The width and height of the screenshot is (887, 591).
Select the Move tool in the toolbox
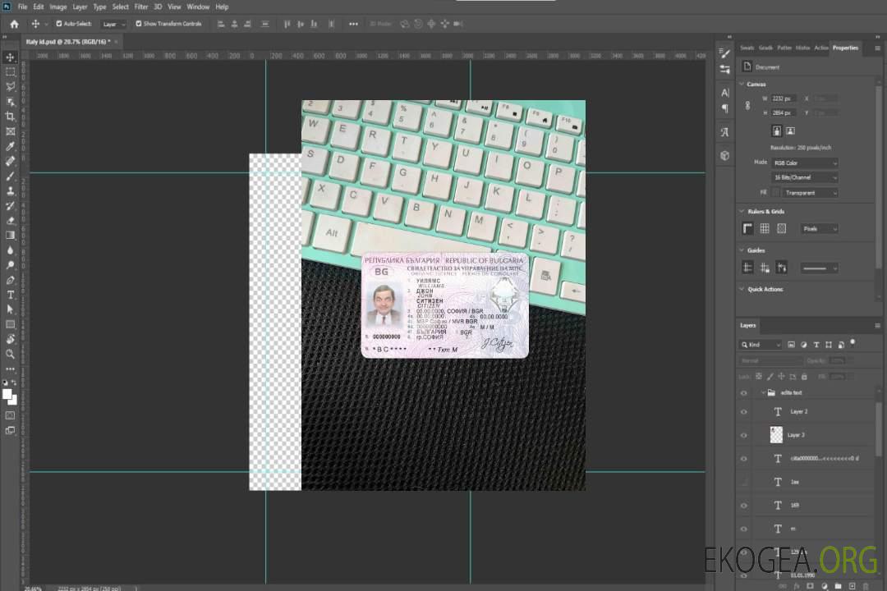(10, 57)
